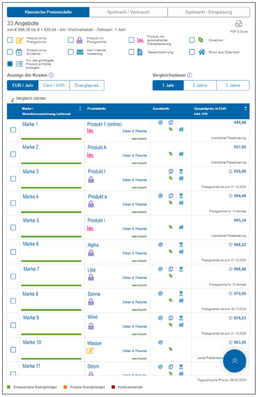Image resolution: width=259 pixels, height=397 pixels.
Task: Select the 2 Jahre comparison duration
Action: tap(200, 86)
